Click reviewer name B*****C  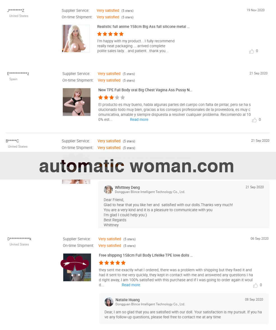[x=12, y=141]
